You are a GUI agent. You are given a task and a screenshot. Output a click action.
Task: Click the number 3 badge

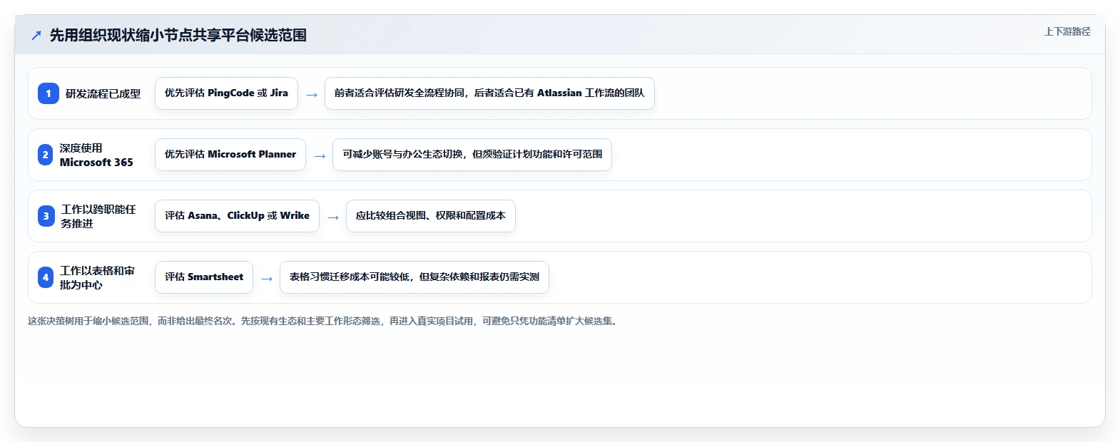tap(46, 216)
